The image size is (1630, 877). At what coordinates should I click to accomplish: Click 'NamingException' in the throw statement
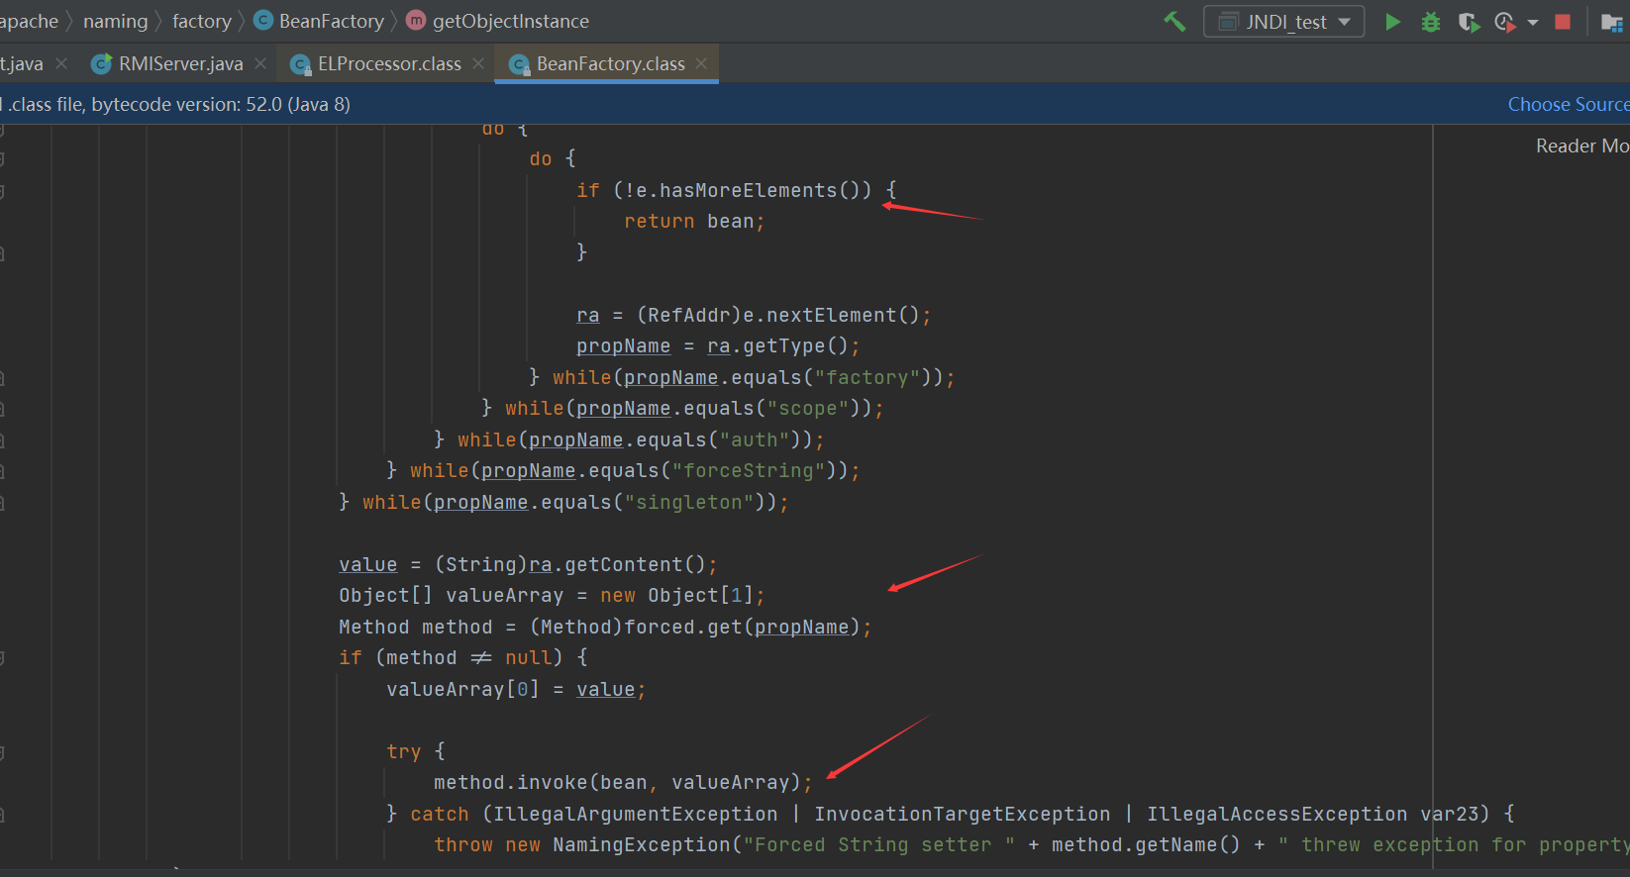(641, 845)
